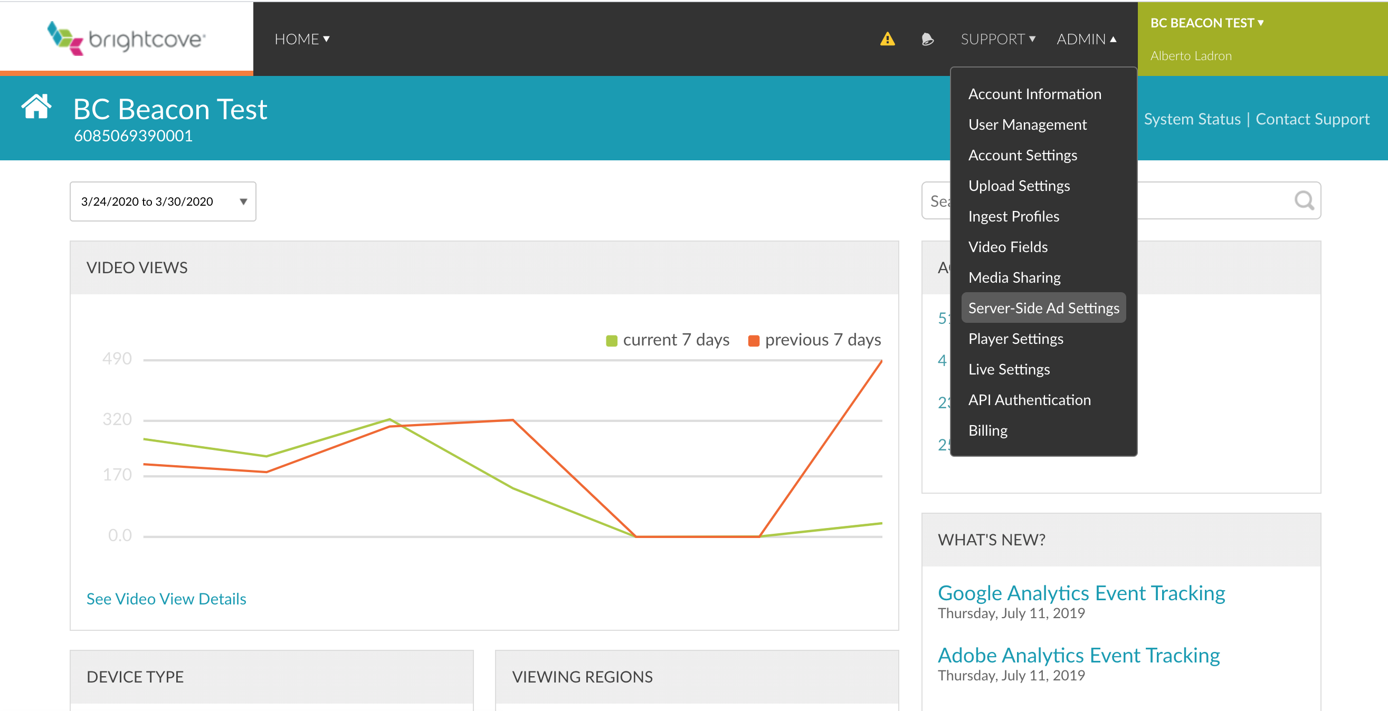Click the DEVICE TYPE panel header
Image resolution: width=1388 pixels, height=711 pixels.
[272, 677]
